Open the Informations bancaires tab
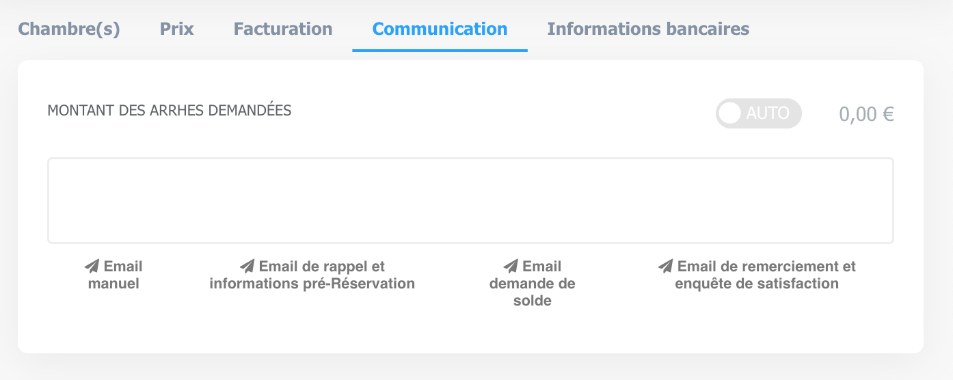 (x=648, y=29)
